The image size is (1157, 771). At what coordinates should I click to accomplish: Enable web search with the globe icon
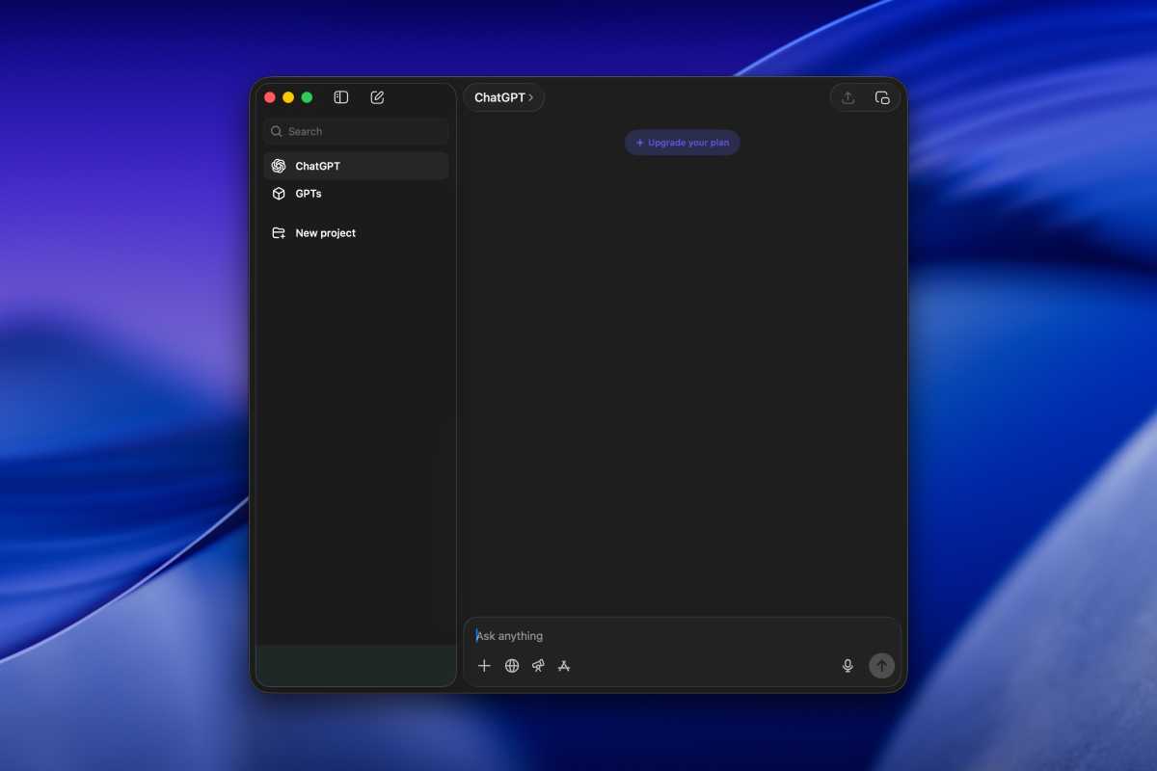point(511,665)
